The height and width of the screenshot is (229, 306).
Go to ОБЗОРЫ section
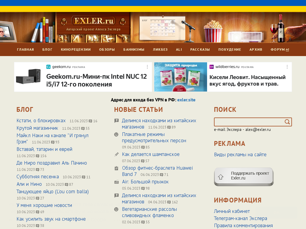[x=107, y=49]
